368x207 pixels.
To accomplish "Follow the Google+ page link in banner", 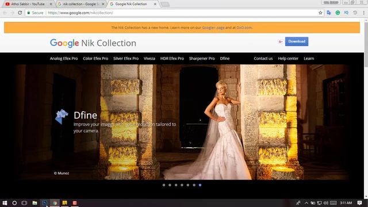I will 213,28.
